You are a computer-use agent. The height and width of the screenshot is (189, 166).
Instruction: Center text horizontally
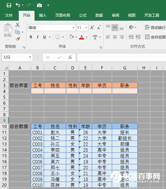115,37
